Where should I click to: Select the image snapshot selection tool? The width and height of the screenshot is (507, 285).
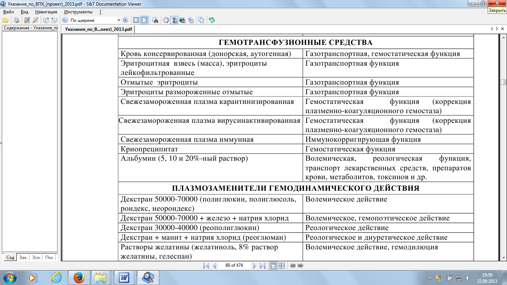182,20
